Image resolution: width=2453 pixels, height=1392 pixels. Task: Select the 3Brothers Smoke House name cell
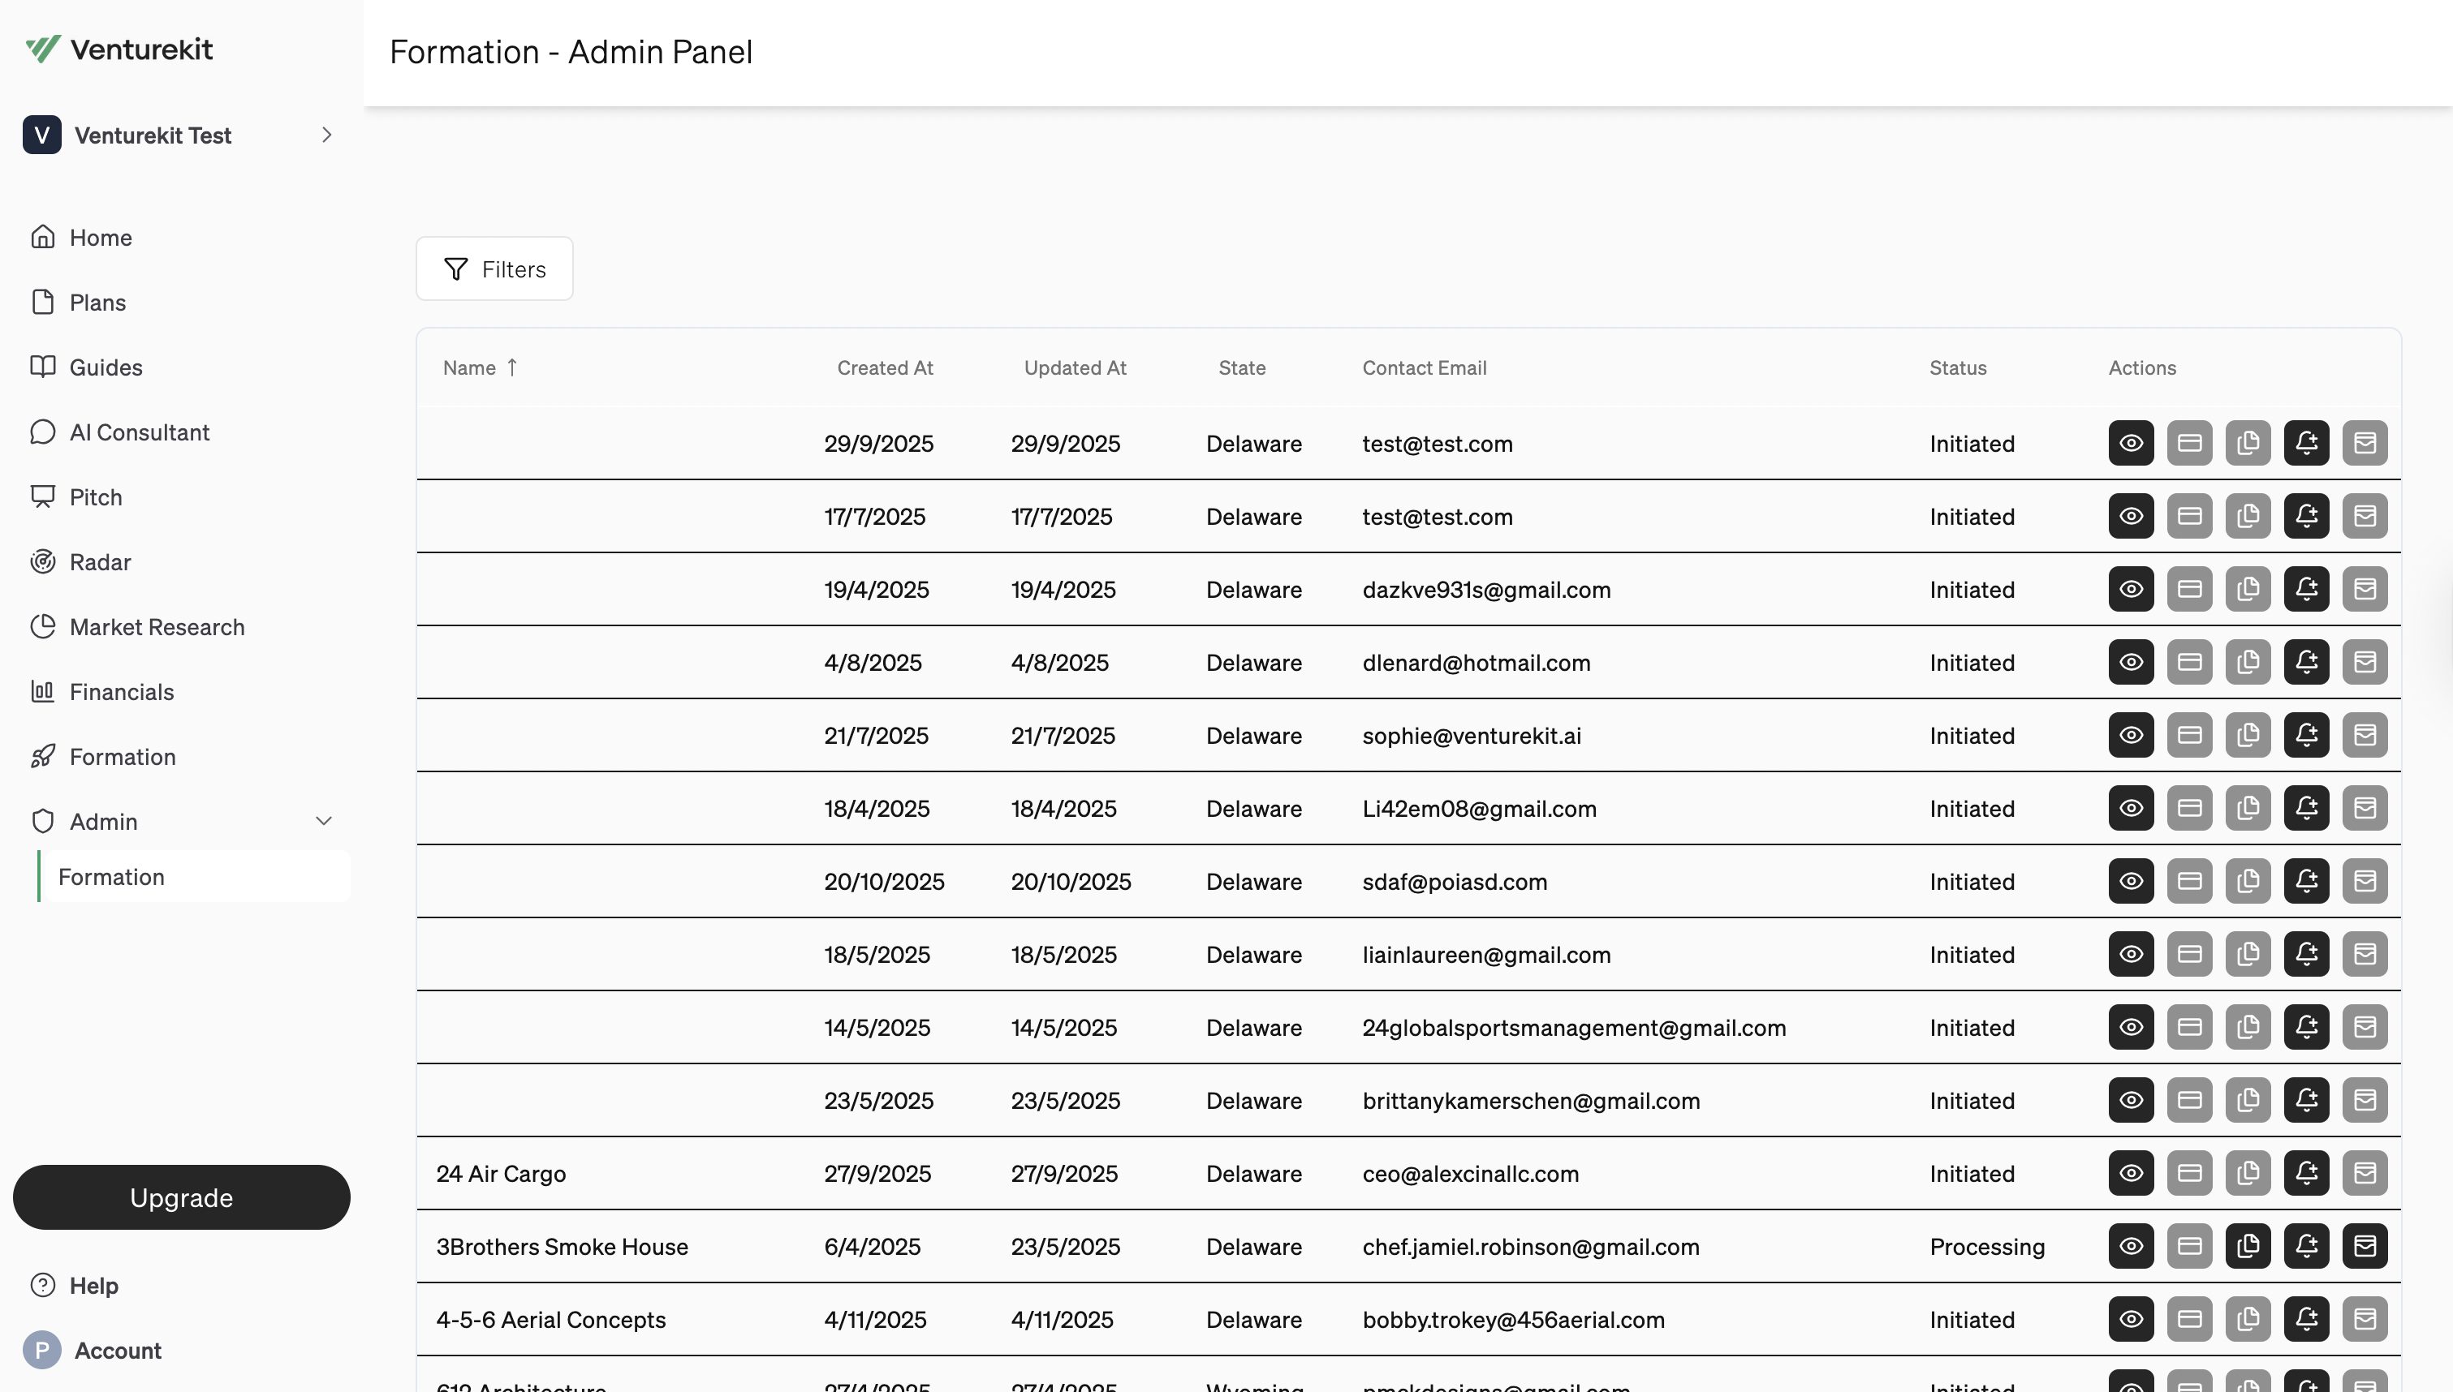tap(563, 1246)
